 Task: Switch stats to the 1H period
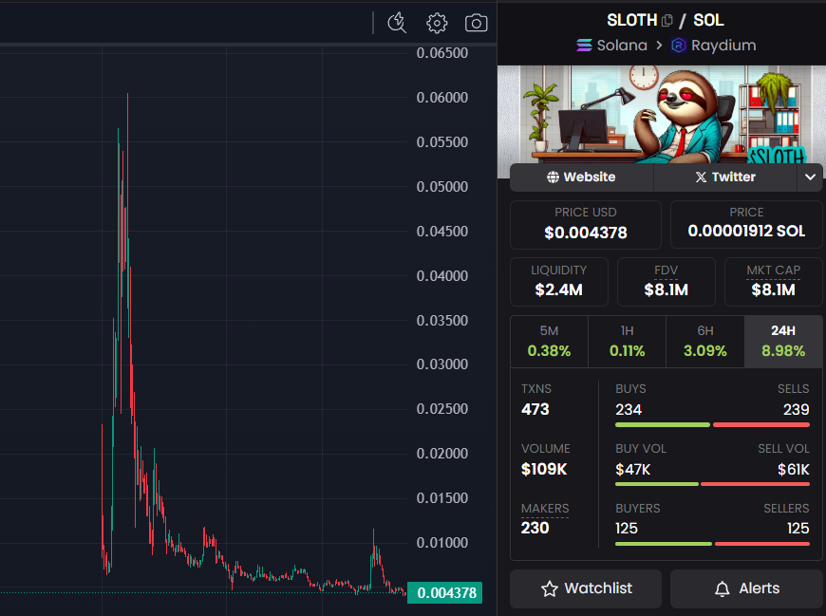pos(627,341)
